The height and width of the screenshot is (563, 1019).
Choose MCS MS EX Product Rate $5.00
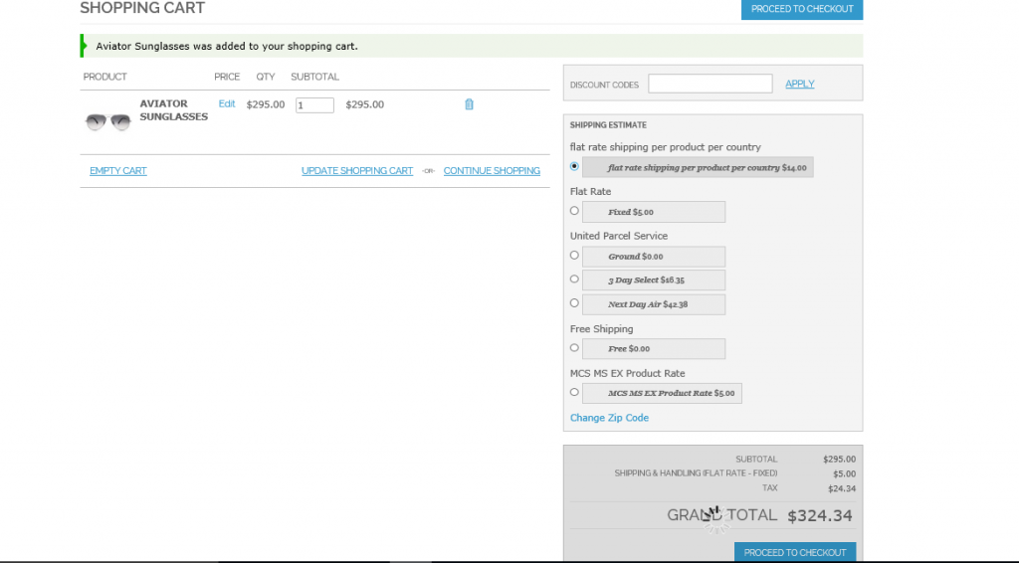(x=574, y=393)
